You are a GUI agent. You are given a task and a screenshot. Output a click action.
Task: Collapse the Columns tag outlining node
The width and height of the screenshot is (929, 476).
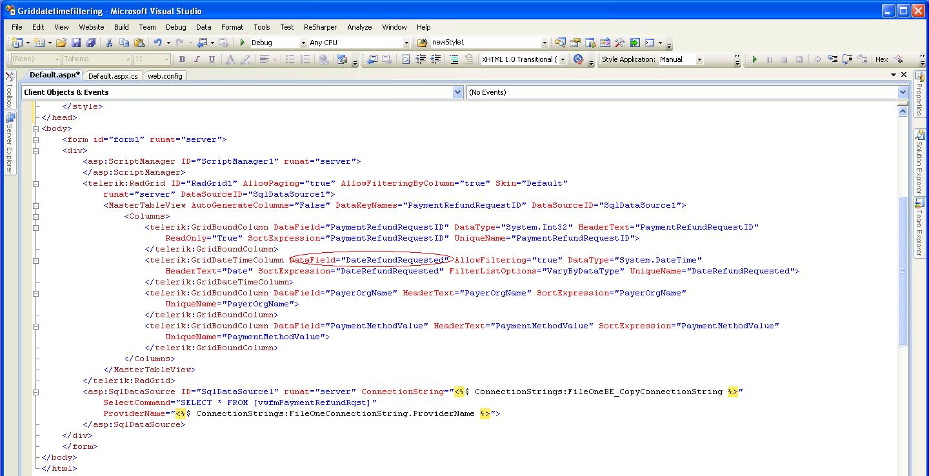36,216
